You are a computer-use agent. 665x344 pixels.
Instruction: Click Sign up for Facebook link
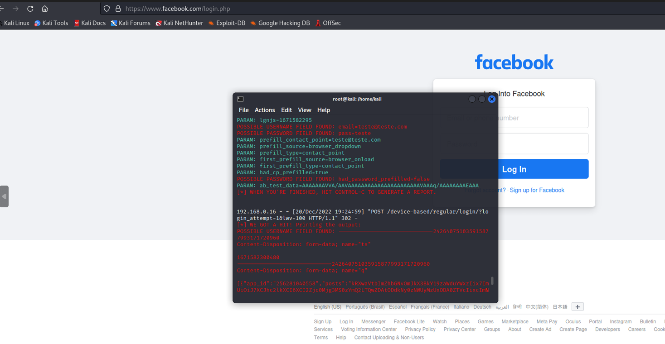pos(537,190)
